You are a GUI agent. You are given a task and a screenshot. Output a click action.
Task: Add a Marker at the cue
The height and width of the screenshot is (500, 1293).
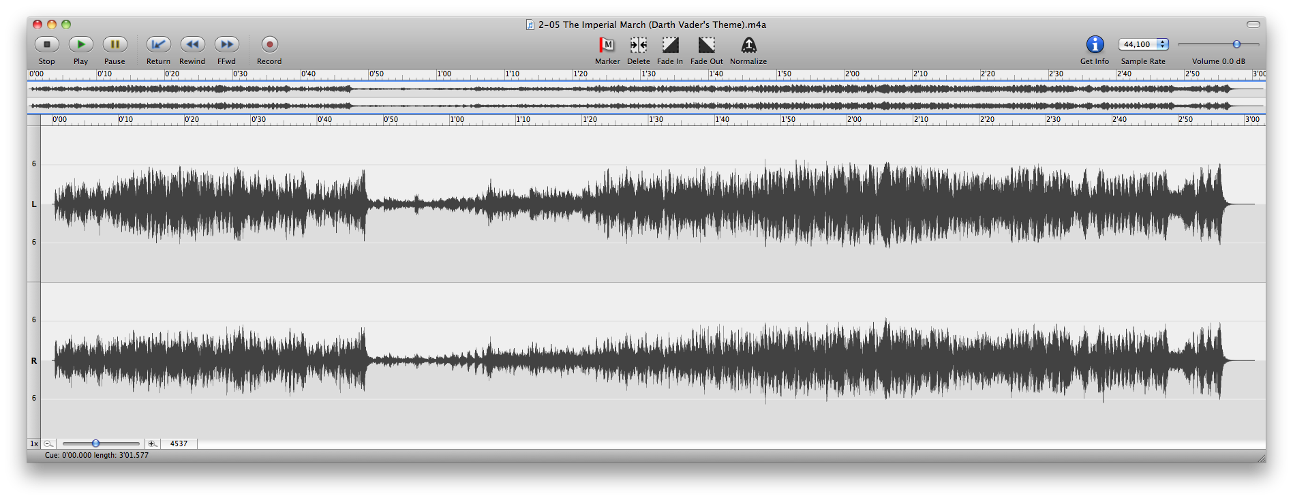pyautogui.click(x=607, y=45)
